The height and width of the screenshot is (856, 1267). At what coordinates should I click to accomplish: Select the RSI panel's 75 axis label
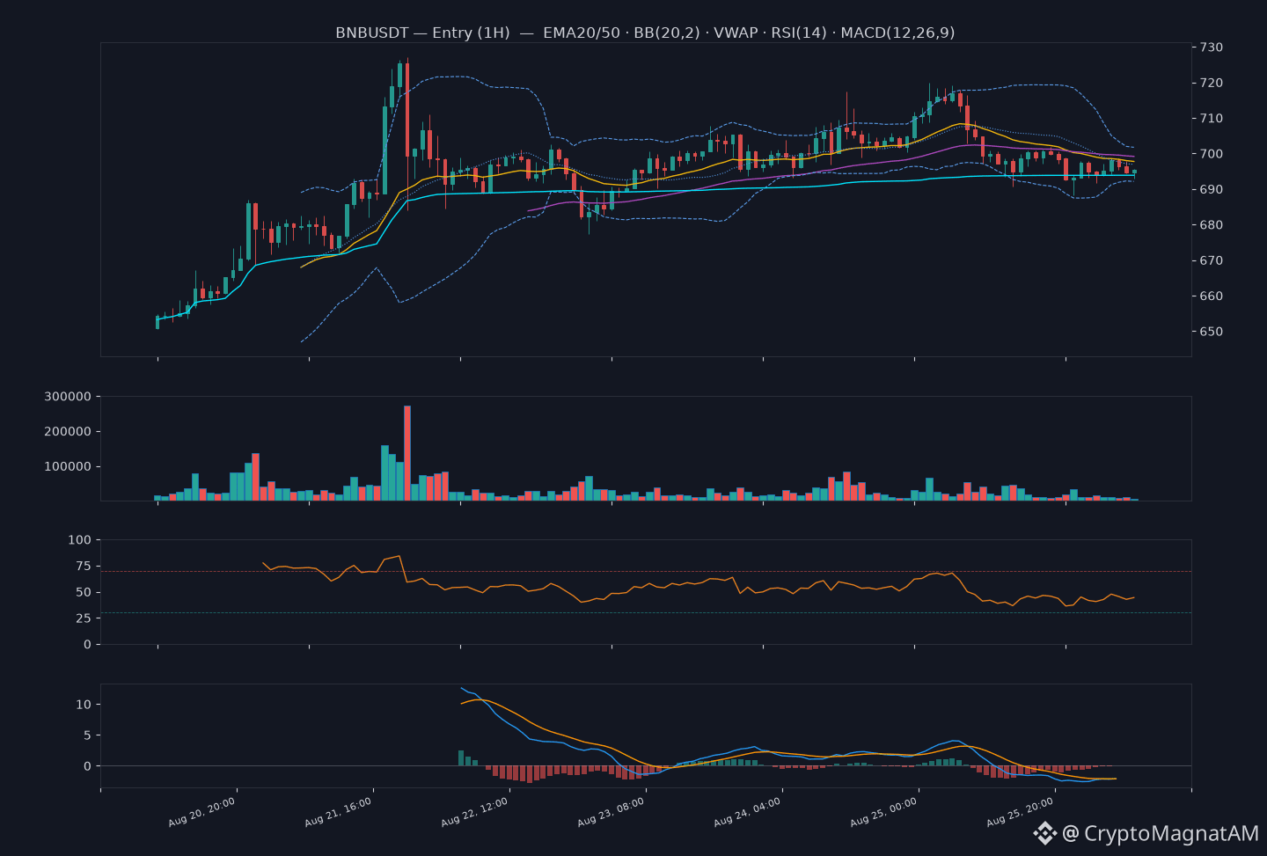click(x=84, y=567)
